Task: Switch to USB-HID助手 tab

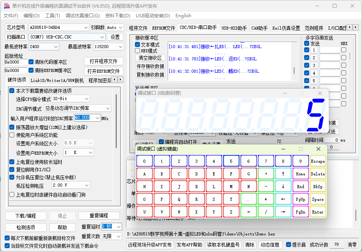Action: pos(234,28)
